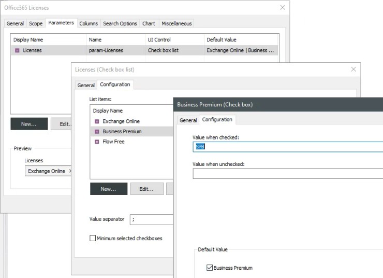Click the Exchange Online preview box
The height and width of the screenshot is (278, 383).
click(48, 171)
